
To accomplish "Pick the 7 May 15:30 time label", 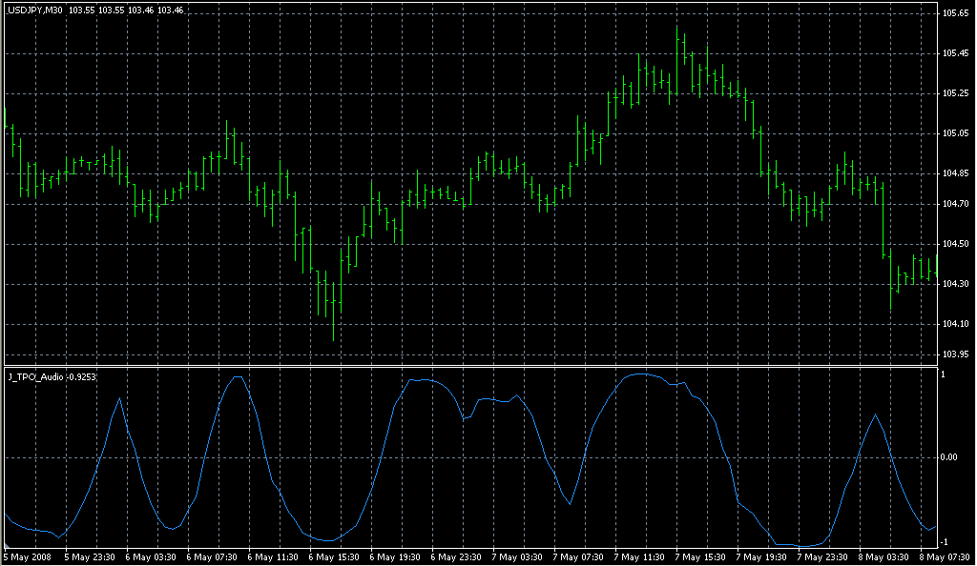I will [700, 557].
